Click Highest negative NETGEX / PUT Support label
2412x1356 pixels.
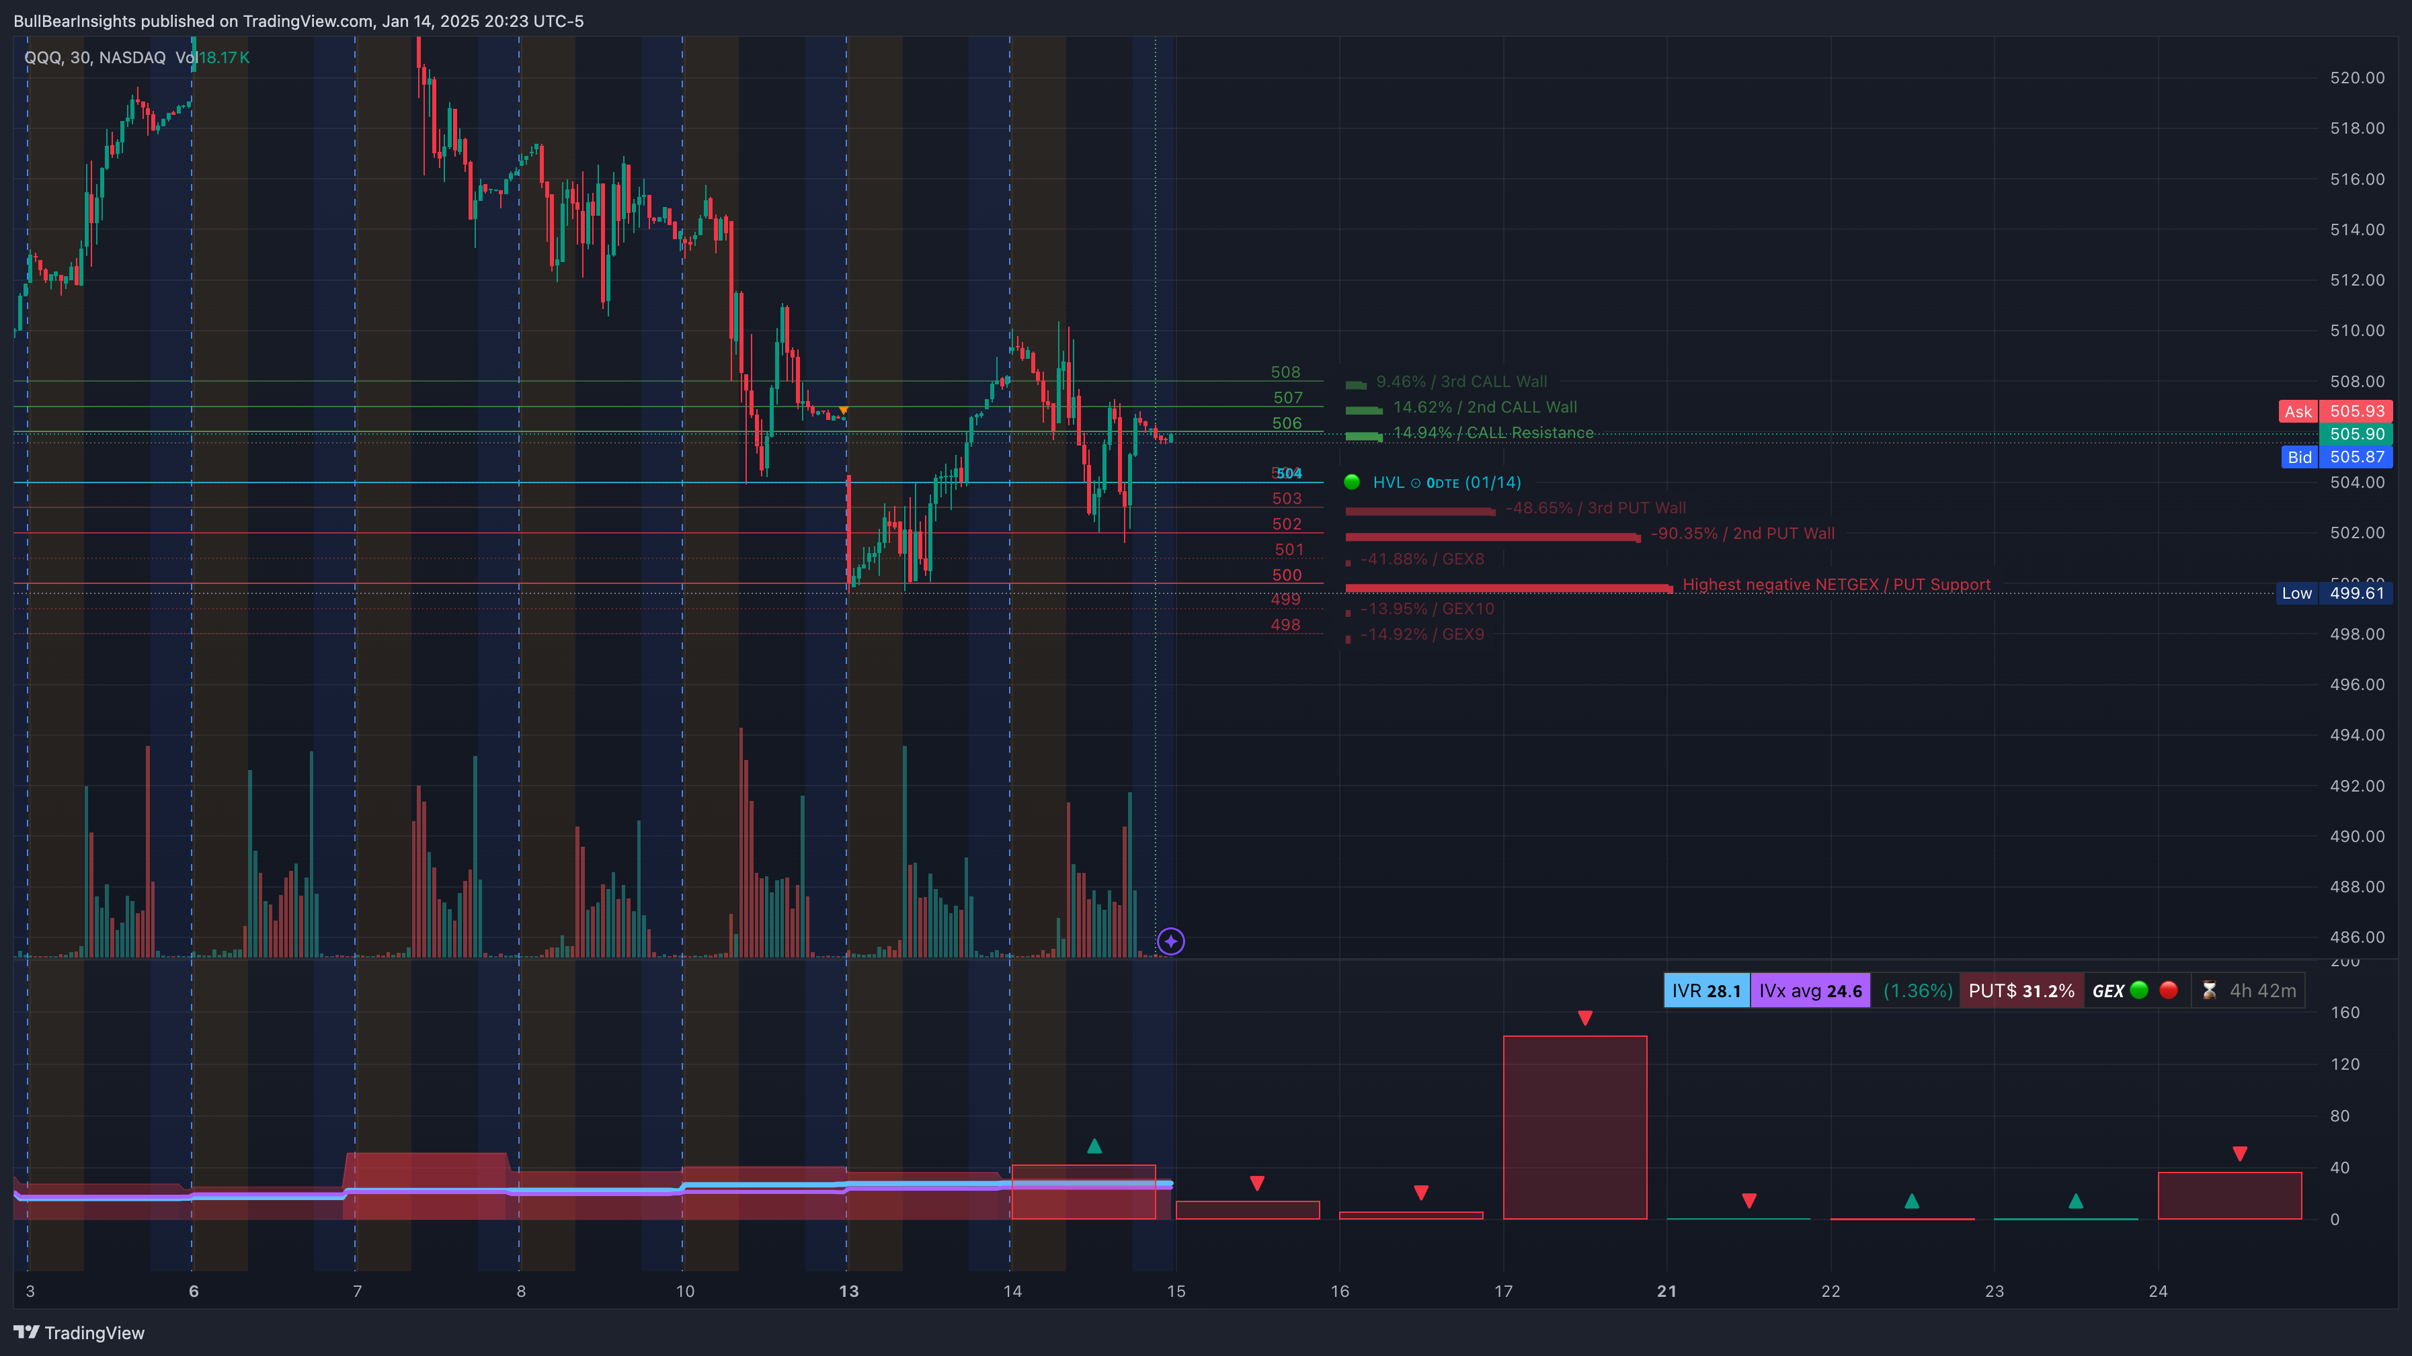[1836, 584]
